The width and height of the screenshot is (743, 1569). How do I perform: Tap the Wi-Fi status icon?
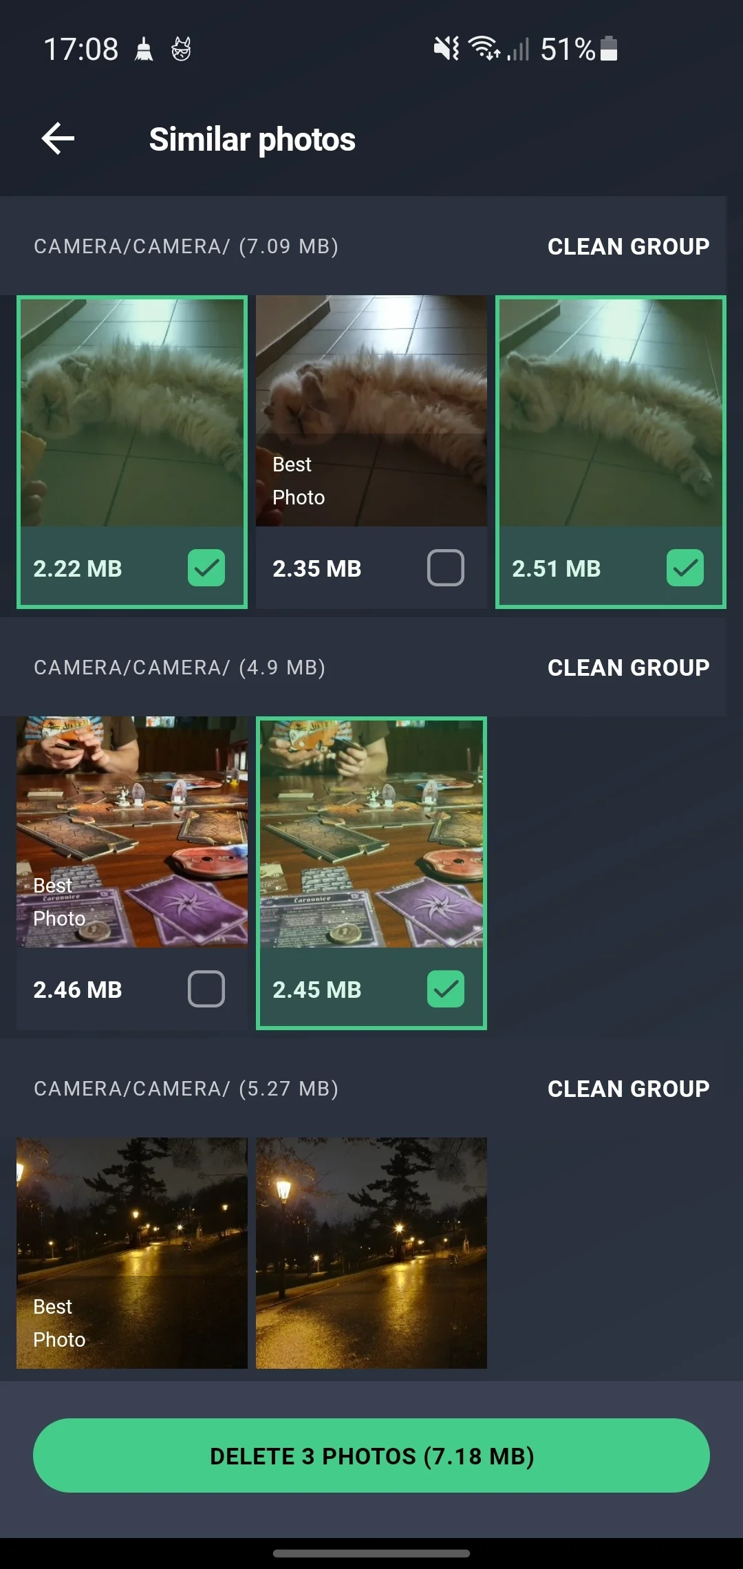(x=484, y=48)
